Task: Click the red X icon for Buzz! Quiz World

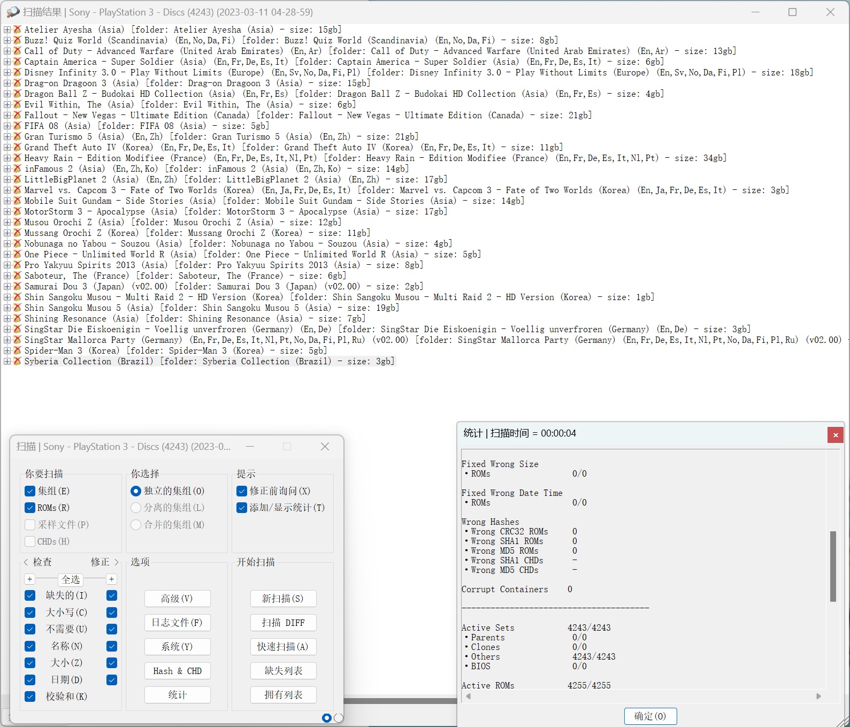Action: pos(17,41)
